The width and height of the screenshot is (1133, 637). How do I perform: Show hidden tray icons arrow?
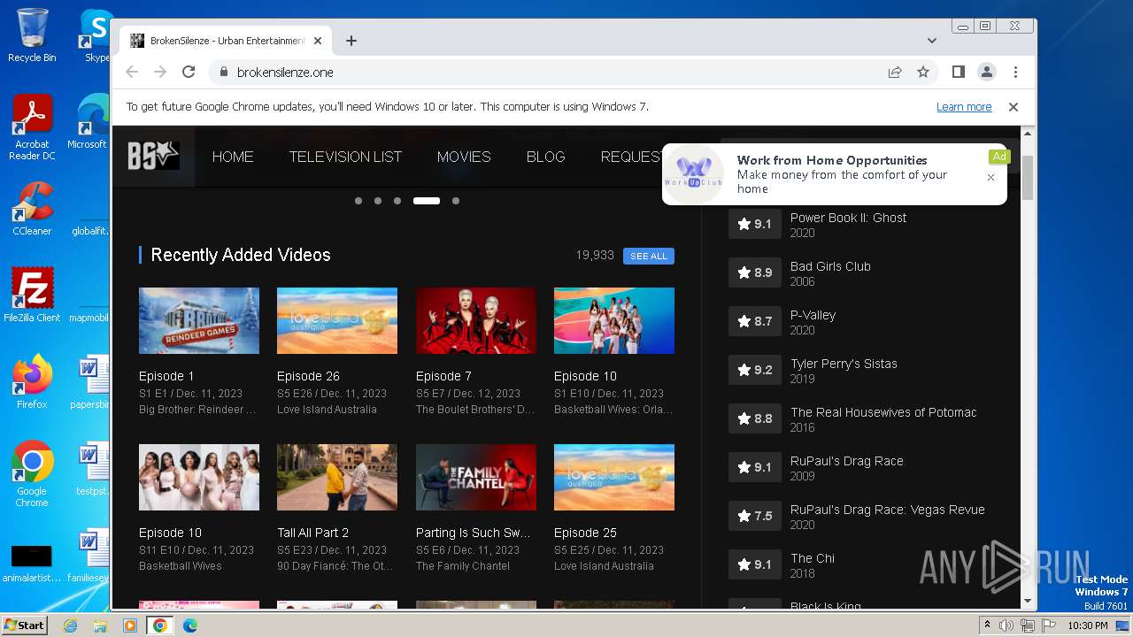tap(987, 625)
